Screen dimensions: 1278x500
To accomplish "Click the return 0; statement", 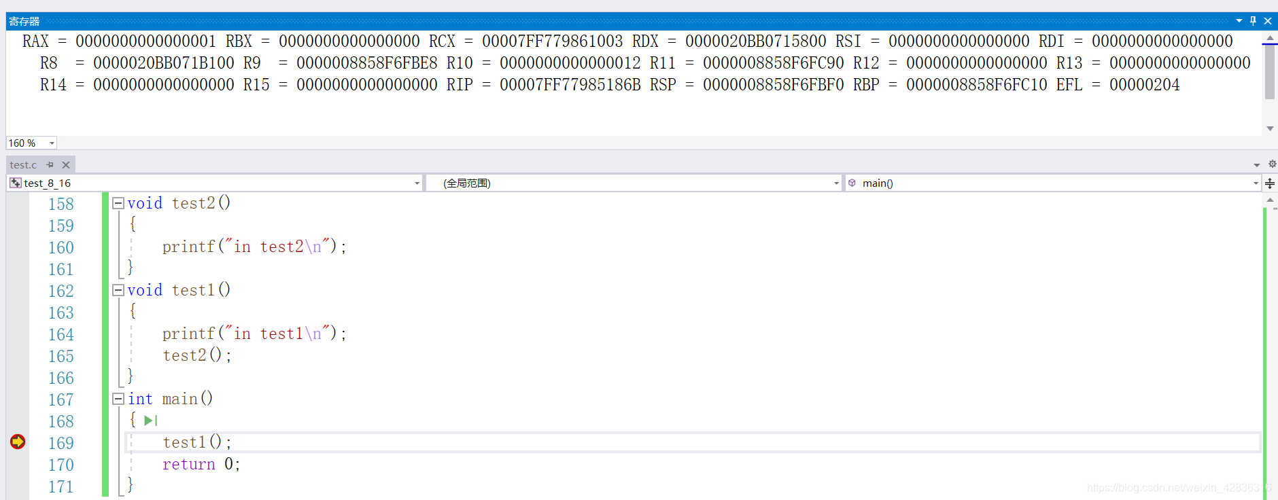I will 201,464.
